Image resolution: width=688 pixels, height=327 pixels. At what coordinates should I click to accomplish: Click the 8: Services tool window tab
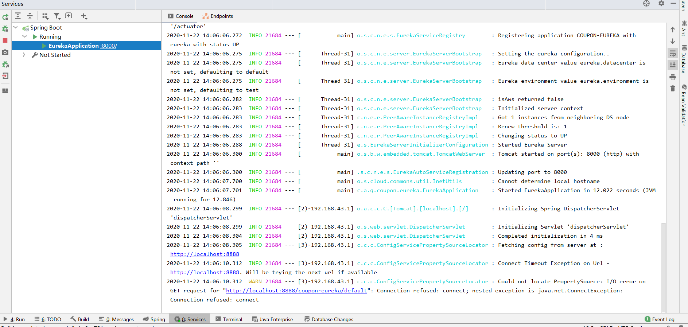pos(190,319)
